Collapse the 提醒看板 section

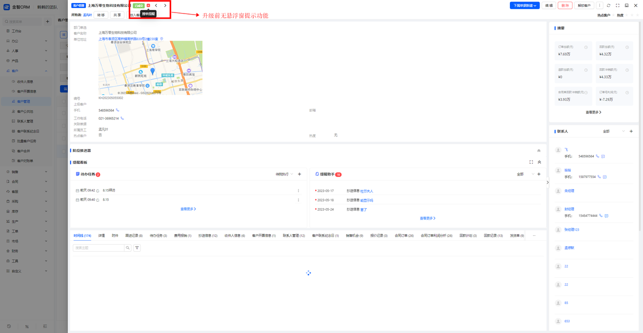[x=540, y=162]
